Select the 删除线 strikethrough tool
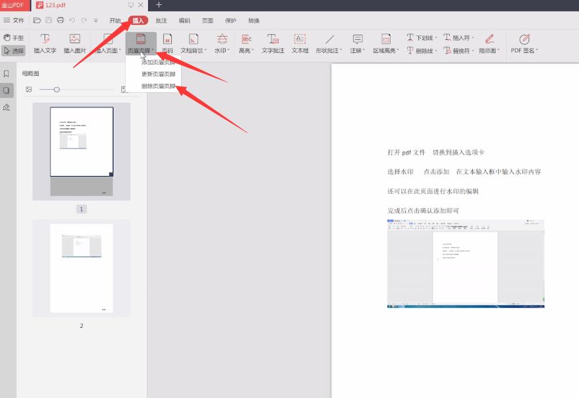 (422, 50)
